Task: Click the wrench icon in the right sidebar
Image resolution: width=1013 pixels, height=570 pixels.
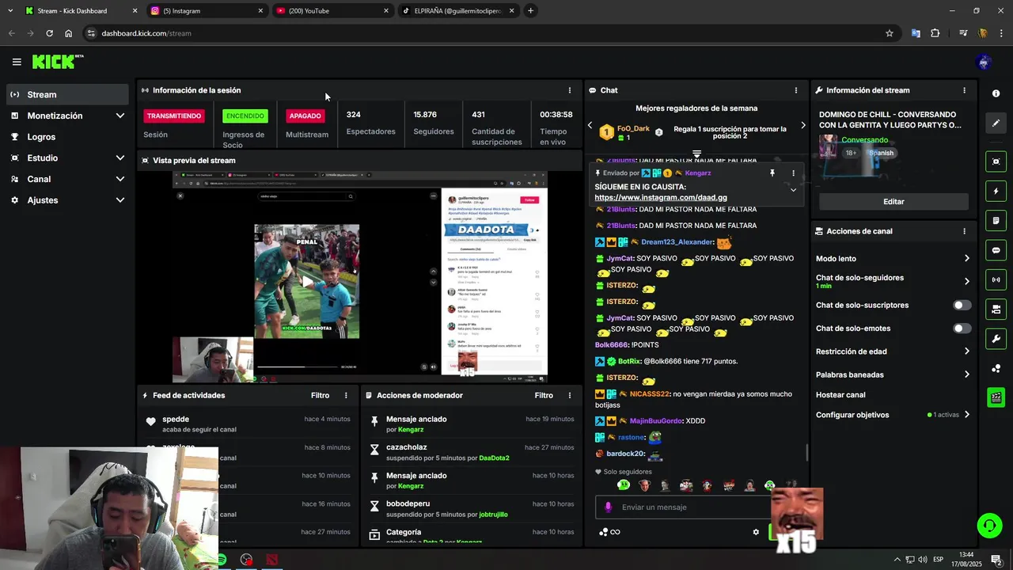Action: click(996, 339)
